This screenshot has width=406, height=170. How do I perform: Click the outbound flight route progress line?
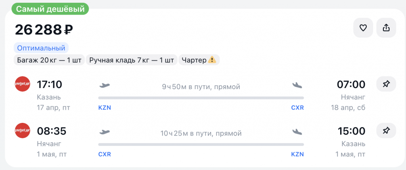(201, 97)
